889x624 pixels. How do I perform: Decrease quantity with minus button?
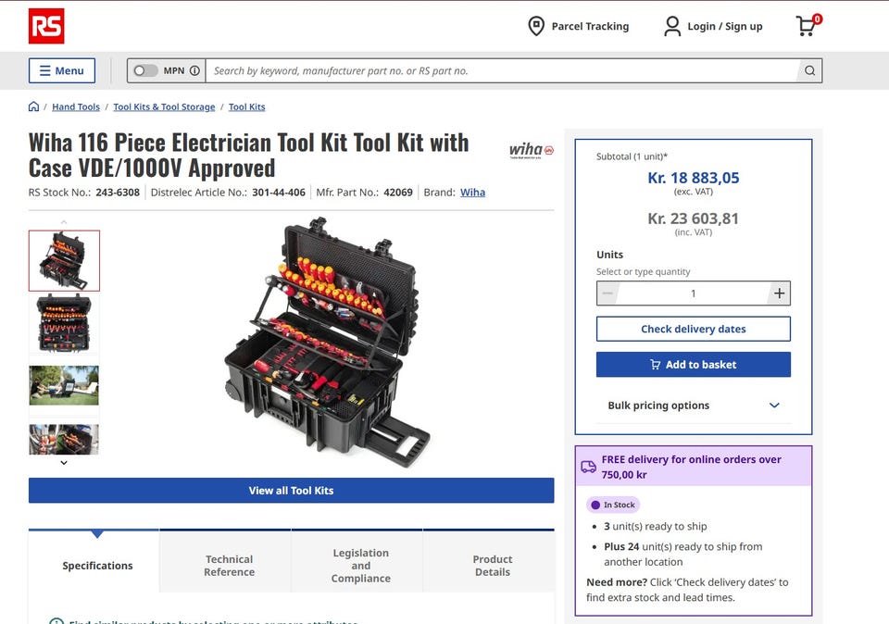[x=607, y=293]
